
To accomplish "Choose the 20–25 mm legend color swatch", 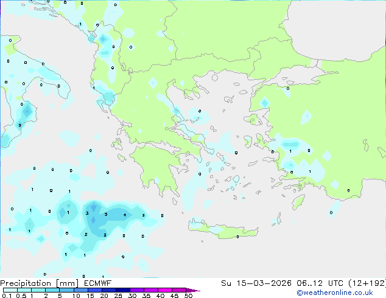I will 109,290.
